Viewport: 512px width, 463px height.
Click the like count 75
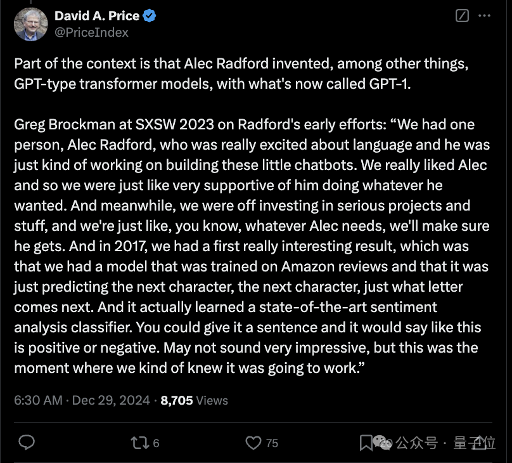tap(272, 443)
